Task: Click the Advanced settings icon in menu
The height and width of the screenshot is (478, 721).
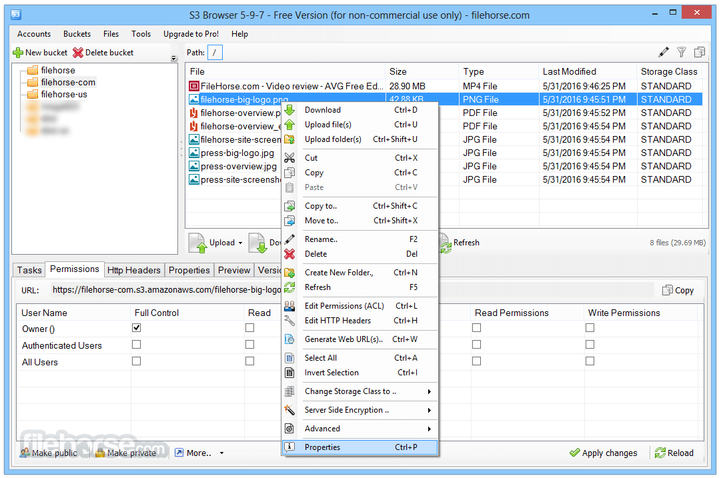Action: point(289,429)
